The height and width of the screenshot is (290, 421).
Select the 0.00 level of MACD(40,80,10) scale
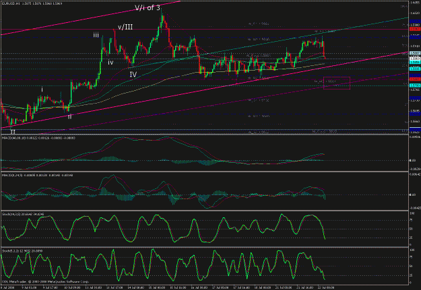[412, 160]
